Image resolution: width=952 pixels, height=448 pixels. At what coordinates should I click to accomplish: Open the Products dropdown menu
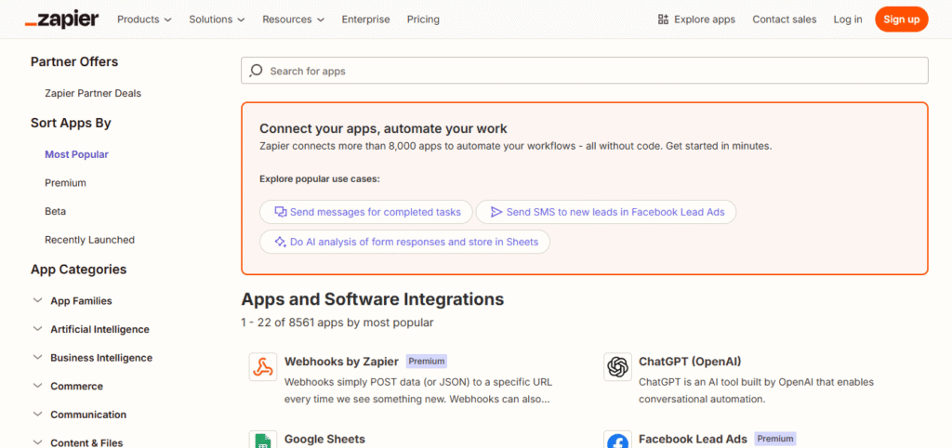(x=144, y=20)
